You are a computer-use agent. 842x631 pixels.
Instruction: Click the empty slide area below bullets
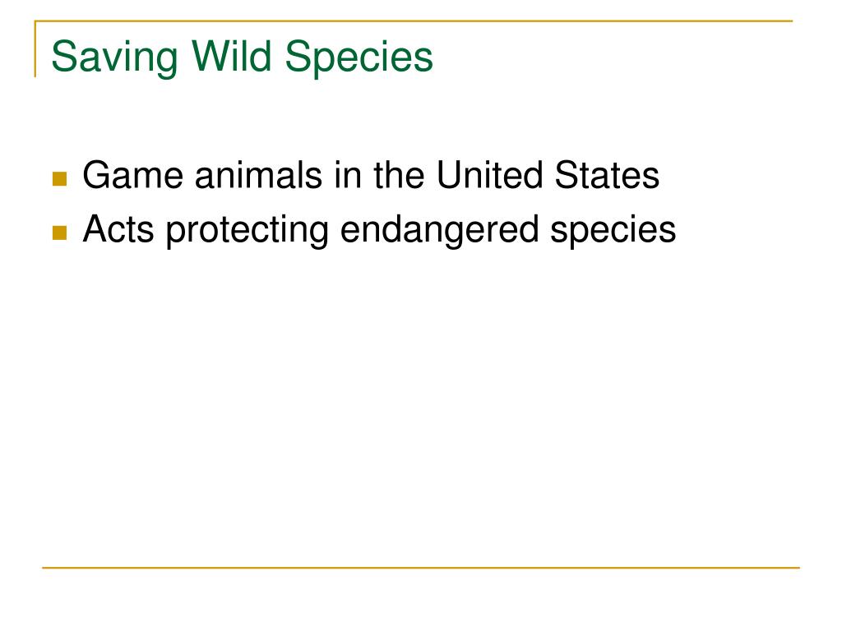(x=421, y=408)
